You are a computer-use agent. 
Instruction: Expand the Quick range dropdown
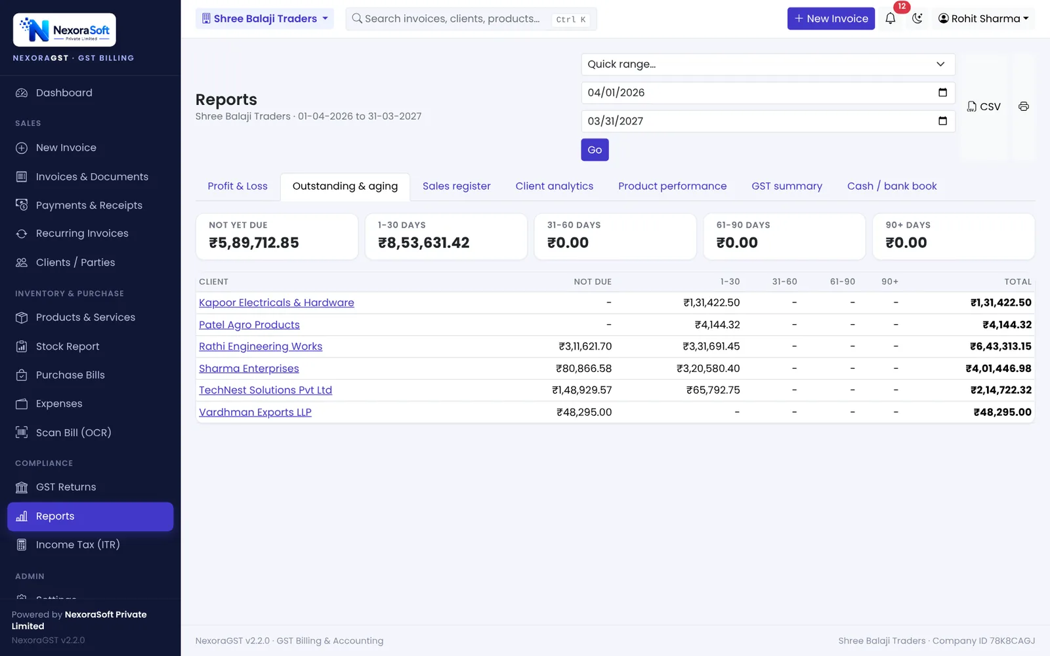[768, 64]
